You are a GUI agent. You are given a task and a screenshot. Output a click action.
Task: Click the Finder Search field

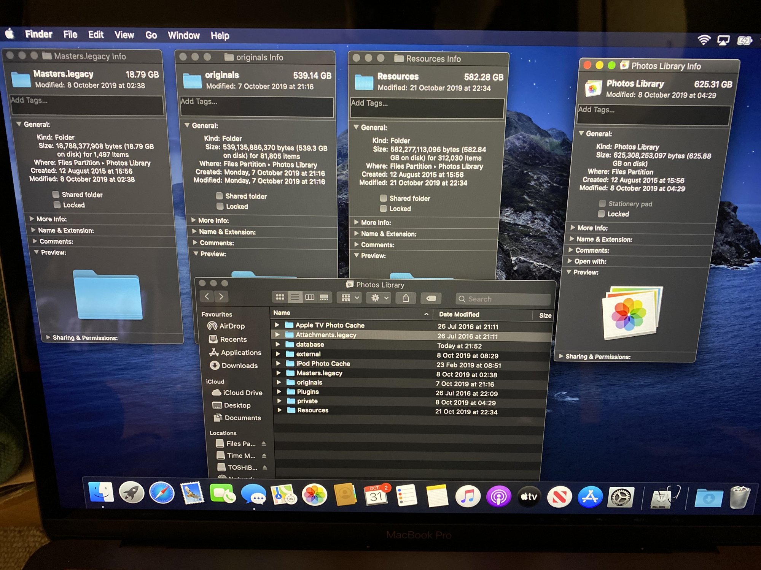[503, 299]
